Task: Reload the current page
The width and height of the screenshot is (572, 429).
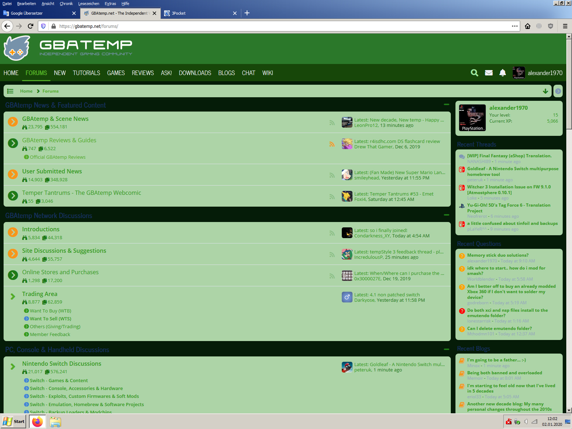Action: click(x=31, y=26)
